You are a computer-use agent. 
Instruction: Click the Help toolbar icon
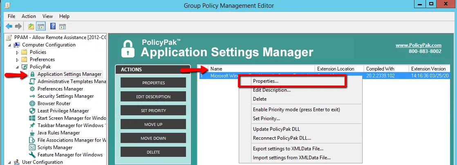[x=53, y=26]
